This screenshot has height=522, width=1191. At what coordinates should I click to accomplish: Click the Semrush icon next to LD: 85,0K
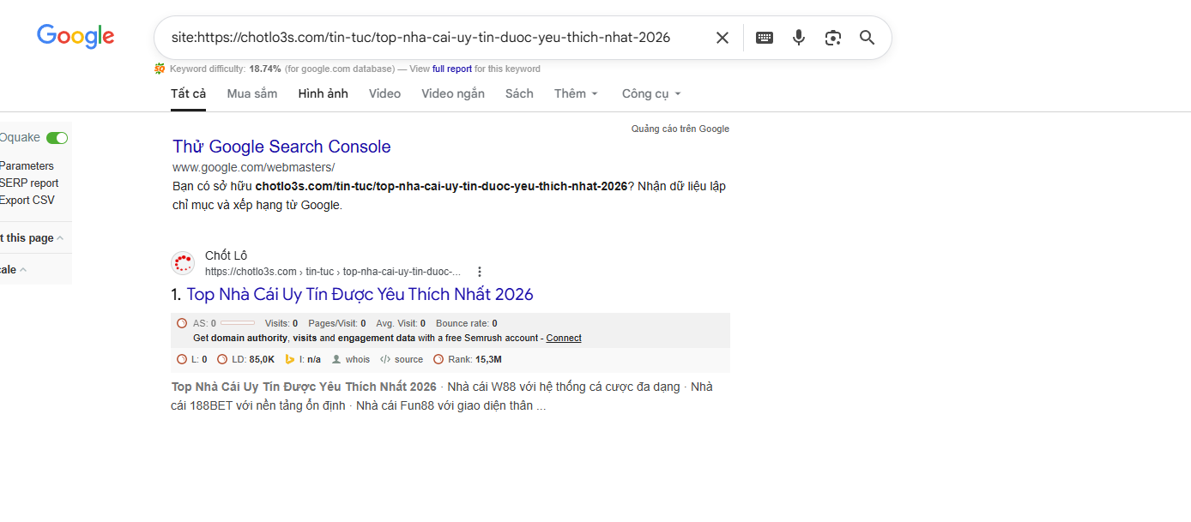(222, 359)
